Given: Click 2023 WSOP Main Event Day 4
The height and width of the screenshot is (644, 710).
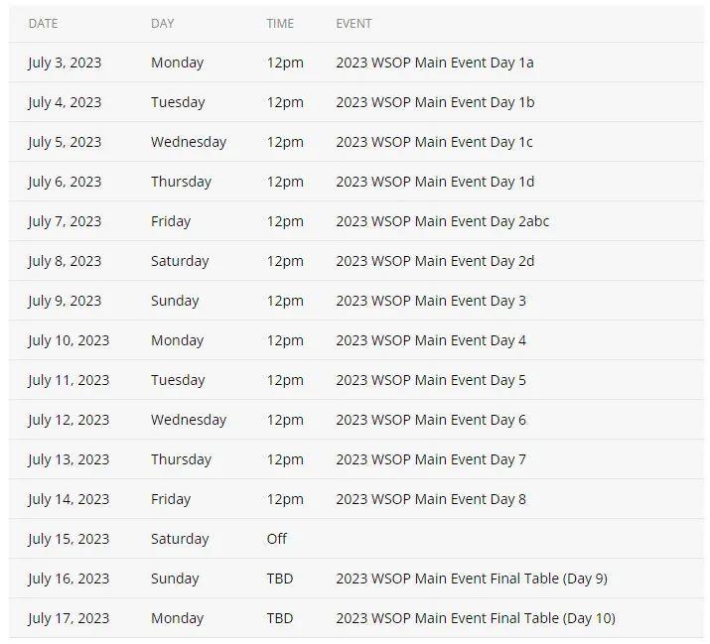Looking at the screenshot, I should (x=431, y=340).
